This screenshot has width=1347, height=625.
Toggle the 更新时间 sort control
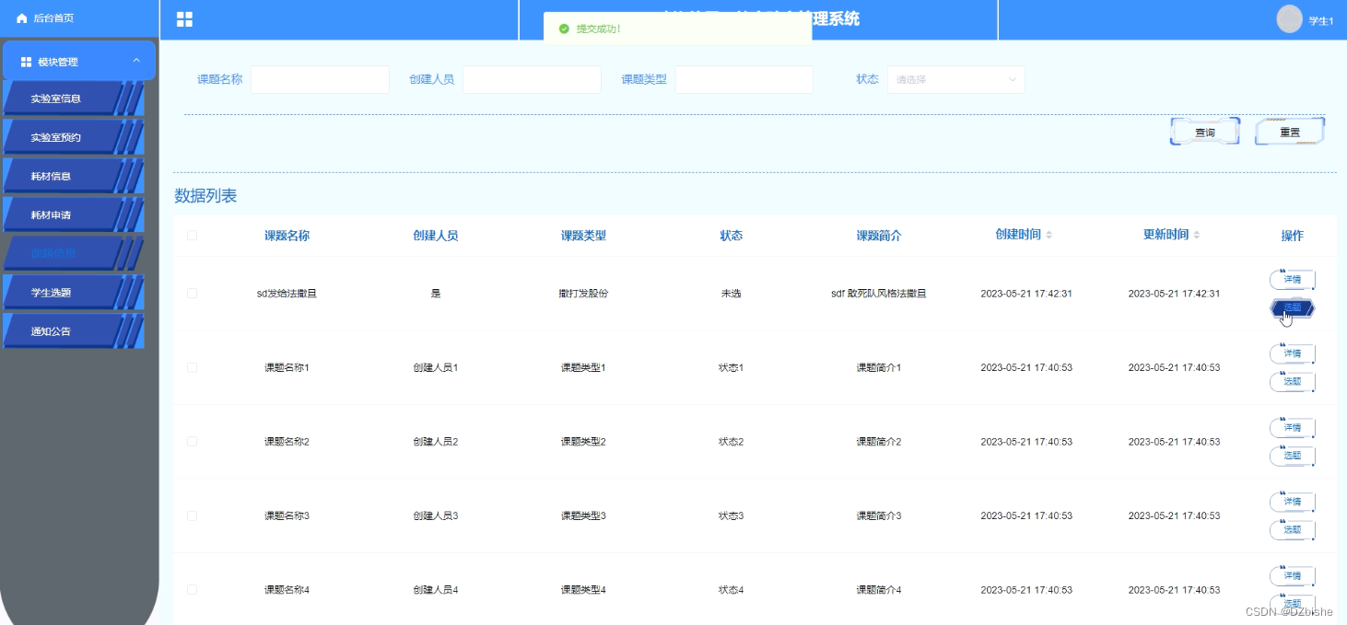pos(1196,235)
